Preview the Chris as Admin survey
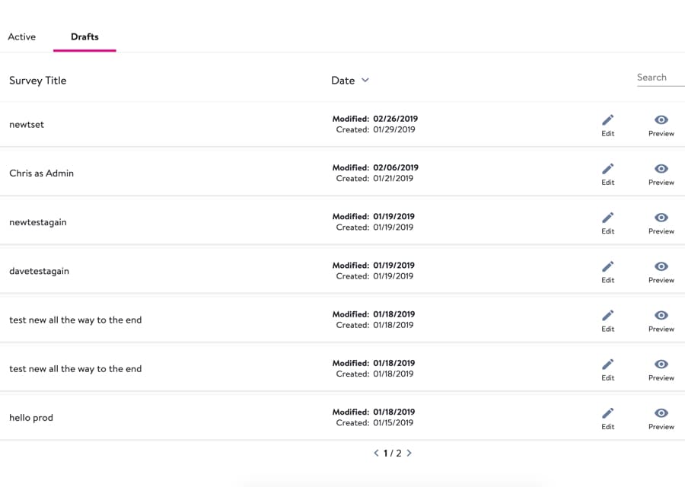The width and height of the screenshot is (685, 487). click(661, 169)
